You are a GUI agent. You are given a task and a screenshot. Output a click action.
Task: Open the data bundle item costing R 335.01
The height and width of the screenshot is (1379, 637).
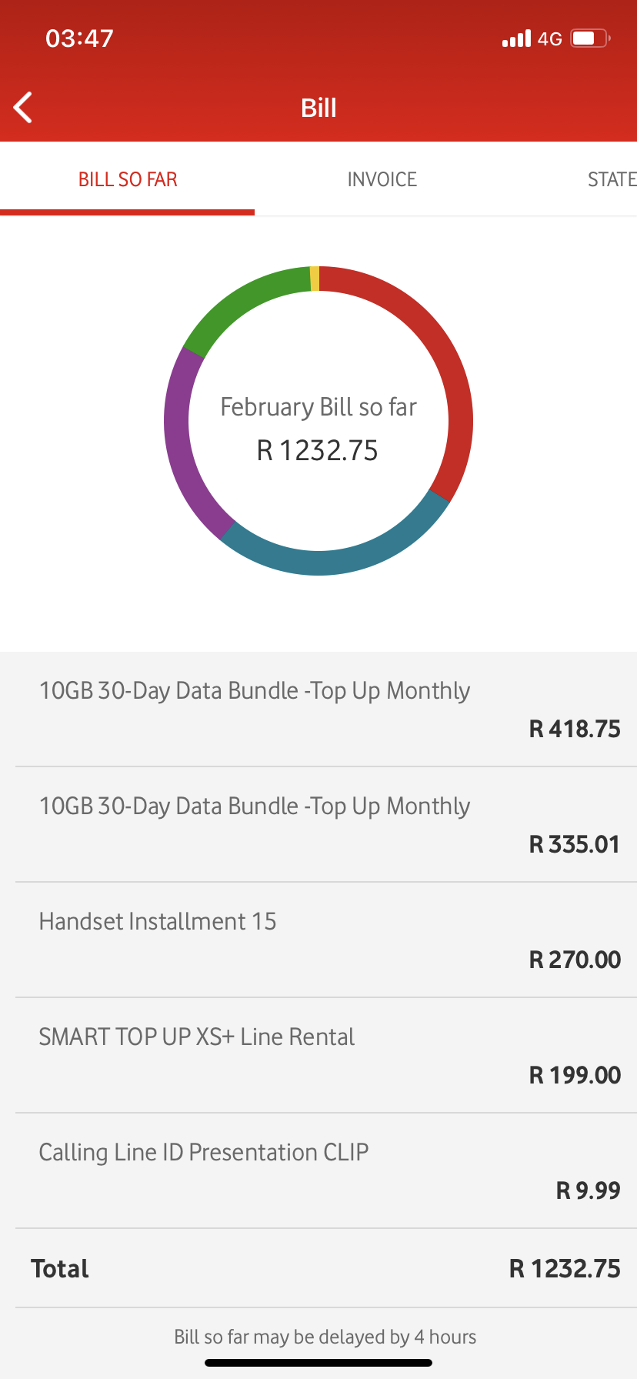[318, 825]
